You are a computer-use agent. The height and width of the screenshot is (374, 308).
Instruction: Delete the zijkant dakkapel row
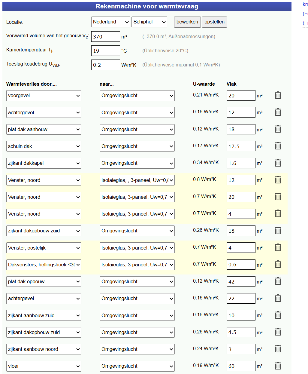(278, 163)
